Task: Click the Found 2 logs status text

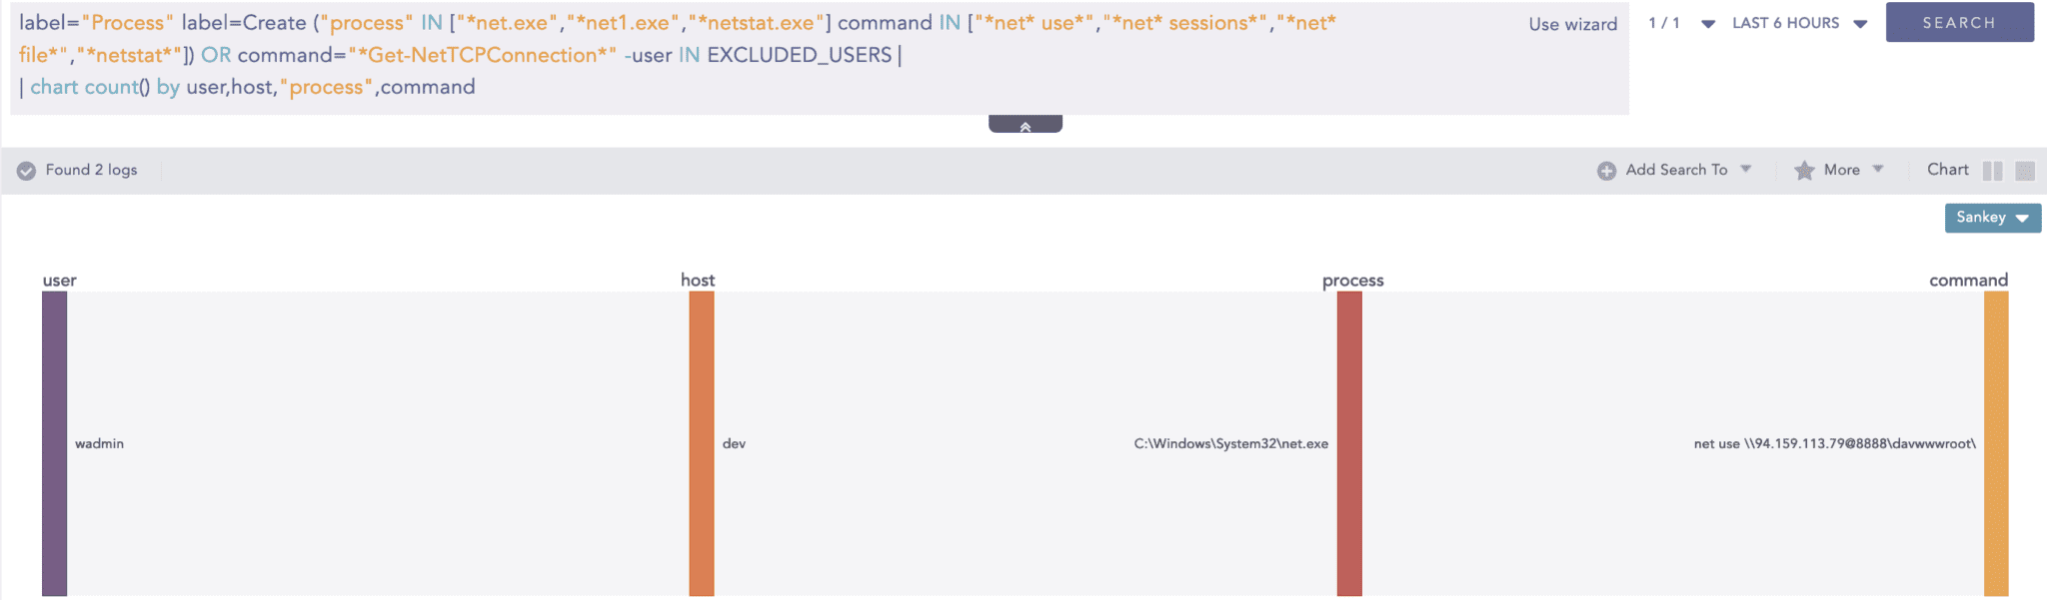Action: click(90, 170)
